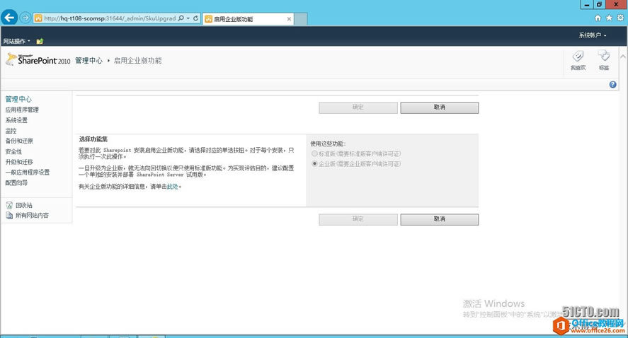Open 系统帐户 account dropdown
The width and height of the screenshot is (628, 338).
(593, 35)
